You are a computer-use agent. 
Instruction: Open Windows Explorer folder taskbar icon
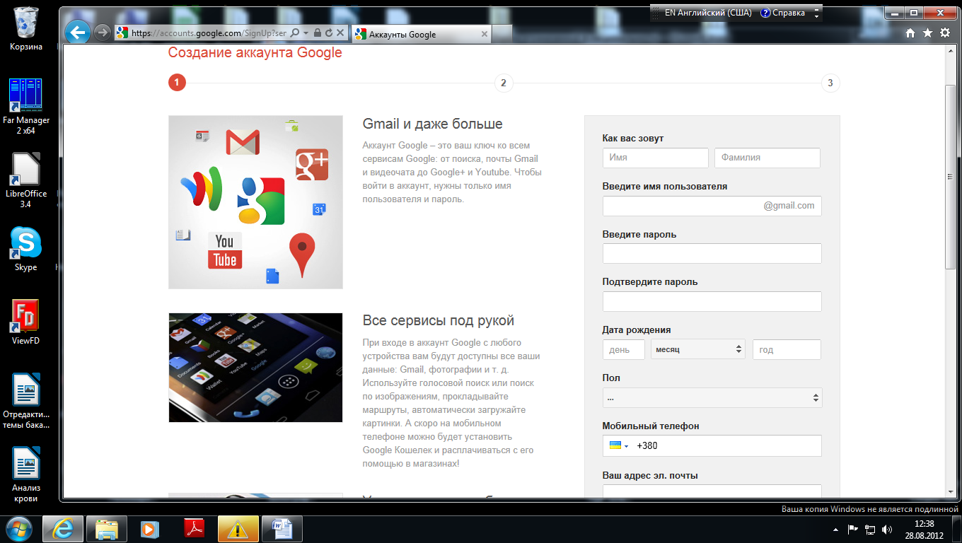(107, 528)
